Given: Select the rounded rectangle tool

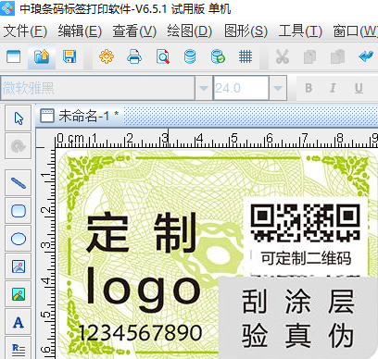Looking at the screenshot, I should pos(19,211).
